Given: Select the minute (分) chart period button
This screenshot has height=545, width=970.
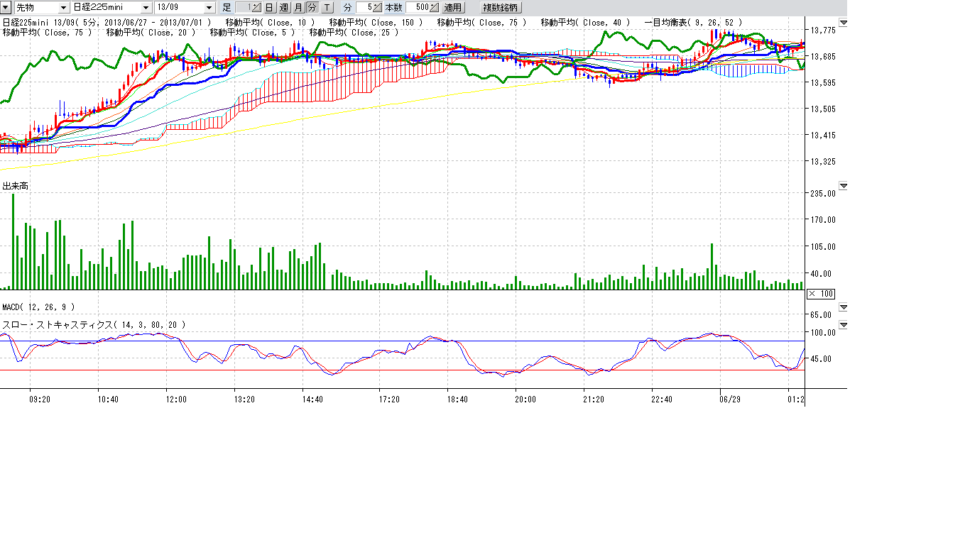Looking at the screenshot, I should click(x=312, y=7).
